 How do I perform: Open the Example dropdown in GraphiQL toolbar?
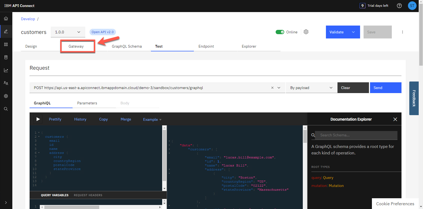point(152,119)
